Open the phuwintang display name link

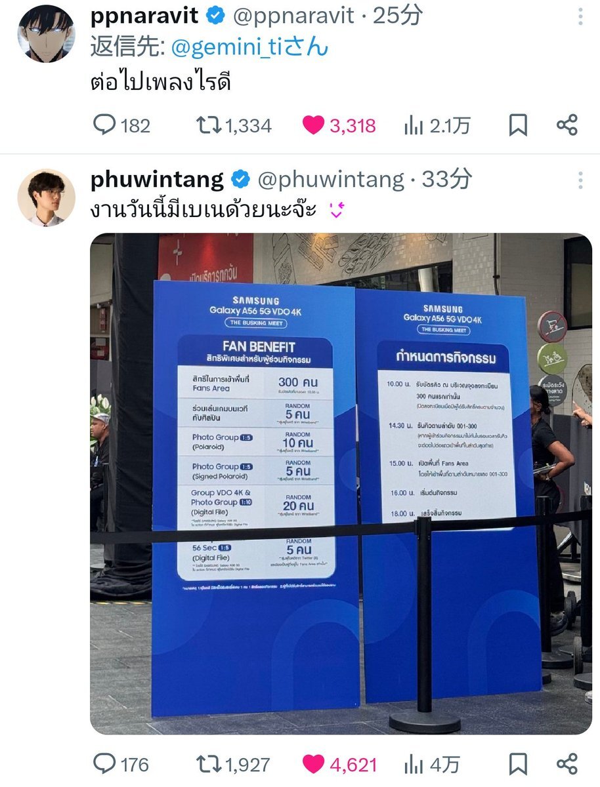pos(158,179)
